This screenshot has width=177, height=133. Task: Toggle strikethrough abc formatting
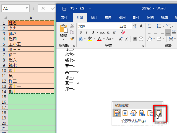[x=102, y=33]
